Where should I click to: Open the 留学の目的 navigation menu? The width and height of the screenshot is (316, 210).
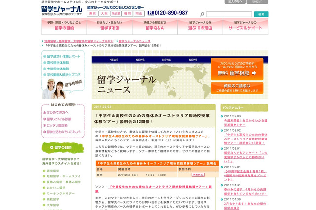(64, 26)
